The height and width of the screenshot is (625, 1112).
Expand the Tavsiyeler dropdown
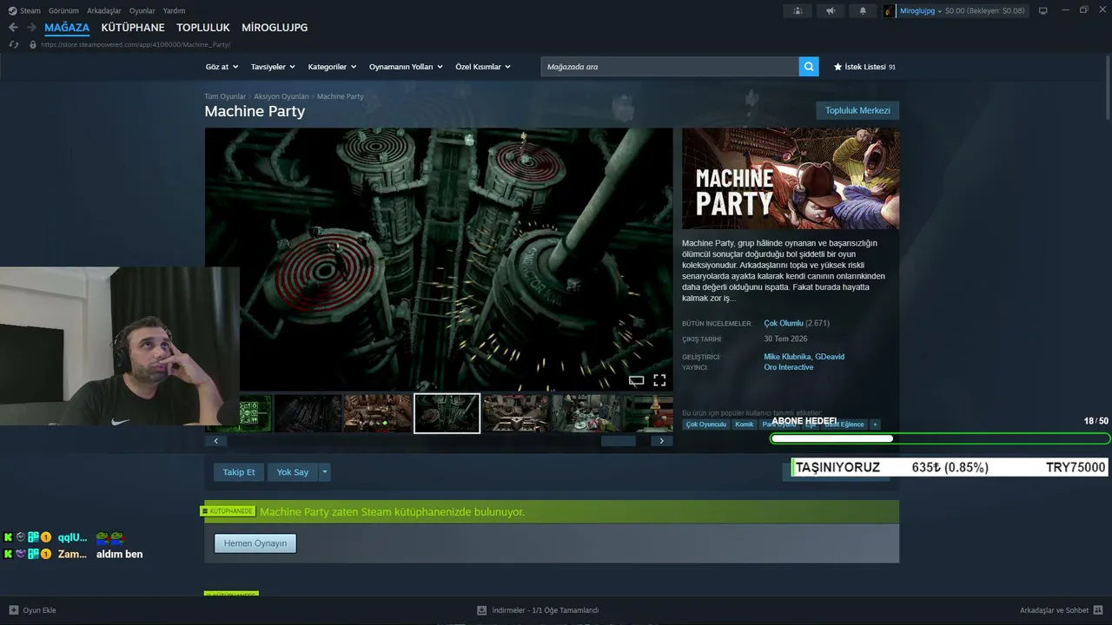click(273, 67)
